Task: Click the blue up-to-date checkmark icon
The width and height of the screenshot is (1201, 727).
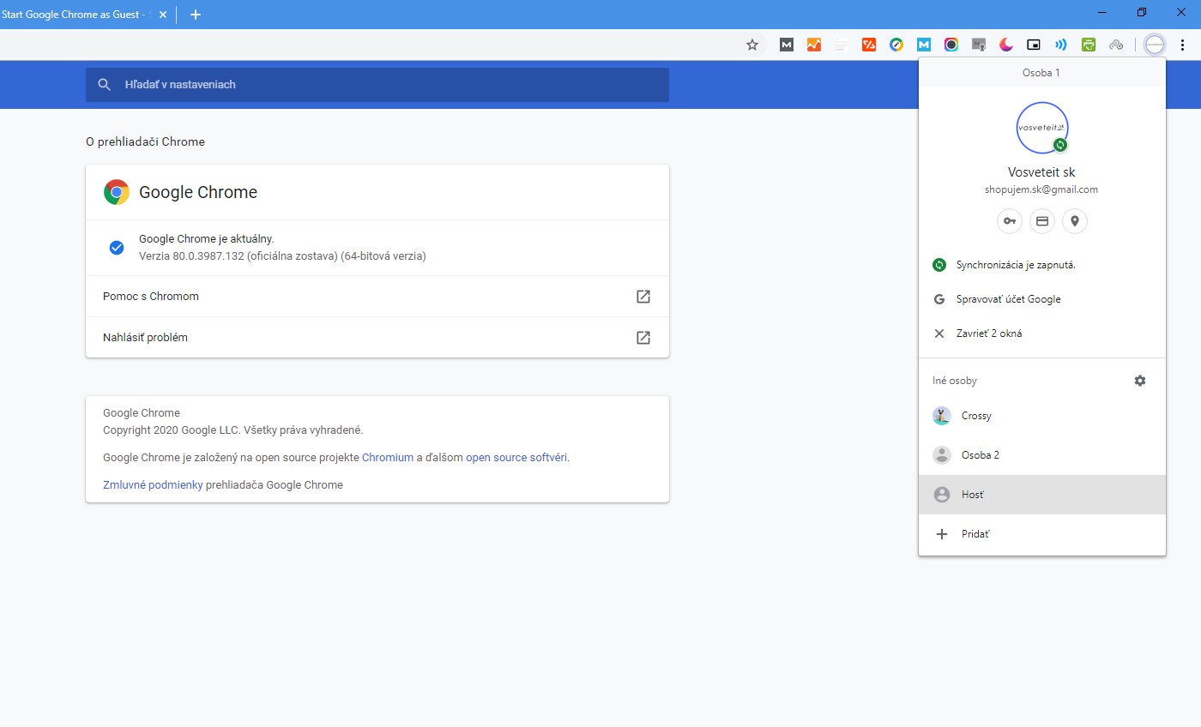Action: coord(117,248)
